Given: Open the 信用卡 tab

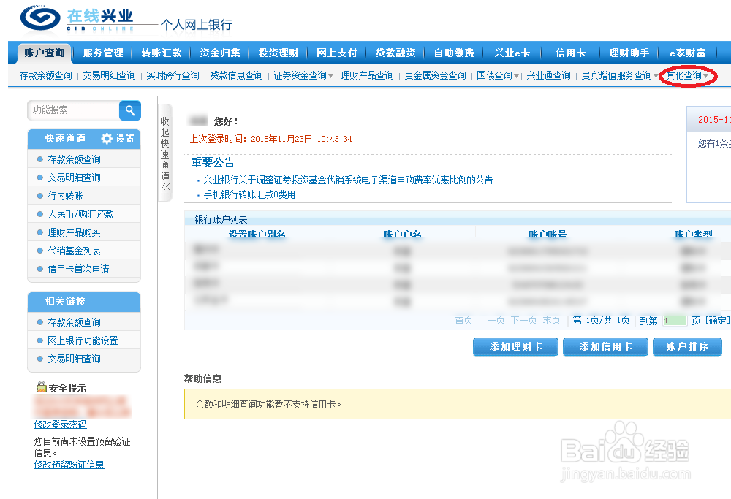Looking at the screenshot, I should click(x=571, y=53).
